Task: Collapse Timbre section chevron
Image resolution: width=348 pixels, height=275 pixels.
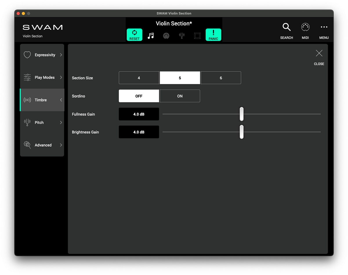Action: [61, 100]
